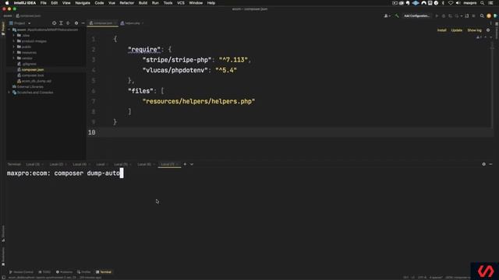Switch to composer.json editor tab

pyautogui.click(x=102, y=23)
